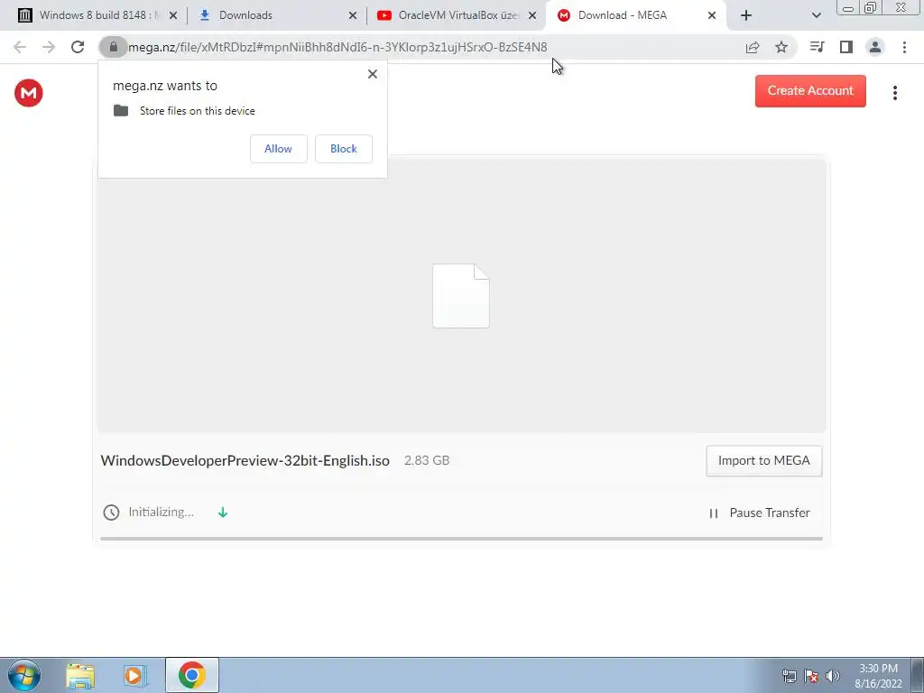Click the Store files on this device text
The image size is (924, 693).
[198, 111]
